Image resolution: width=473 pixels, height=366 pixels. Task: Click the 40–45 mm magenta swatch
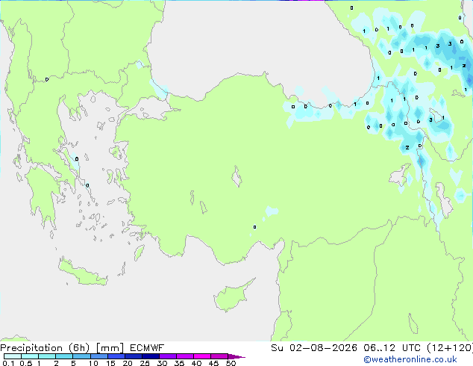click(202, 356)
